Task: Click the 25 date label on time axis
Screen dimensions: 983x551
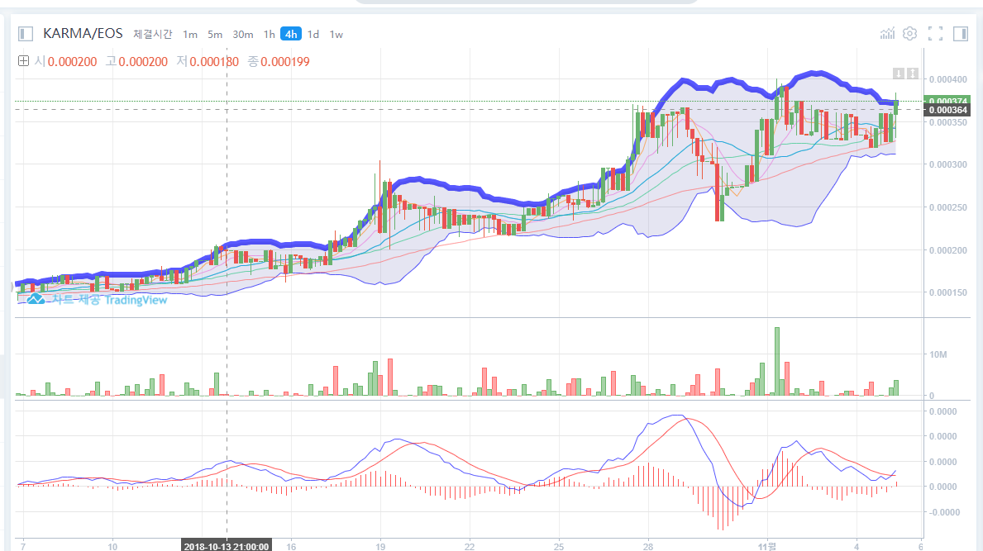Action: (x=559, y=546)
